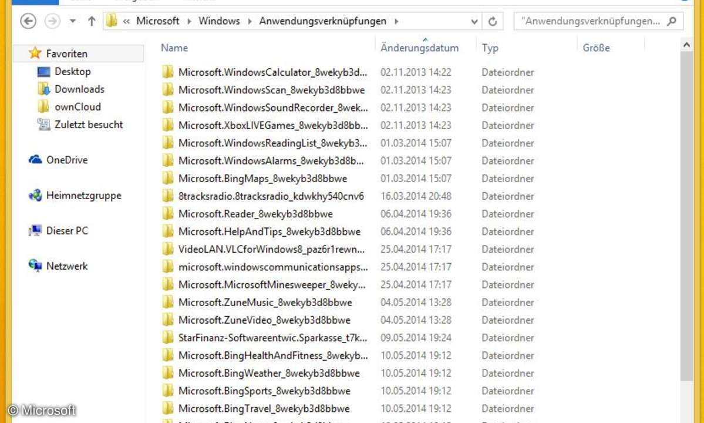Sort by the Größe column header
704x423 pixels.
click(596, 48)
